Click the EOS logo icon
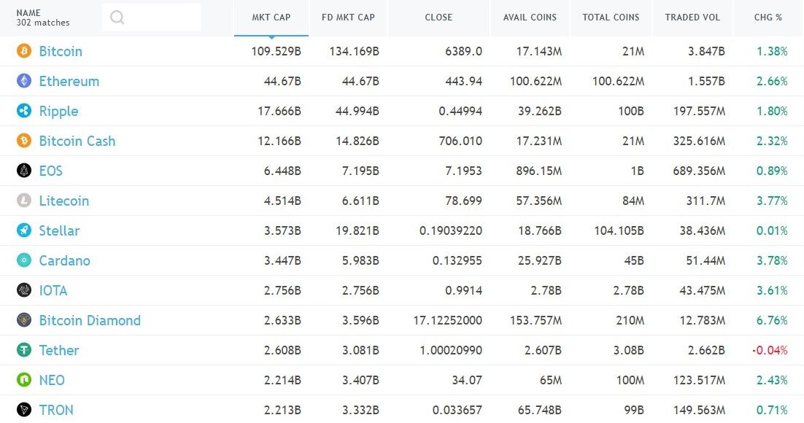 coord(24,171)
